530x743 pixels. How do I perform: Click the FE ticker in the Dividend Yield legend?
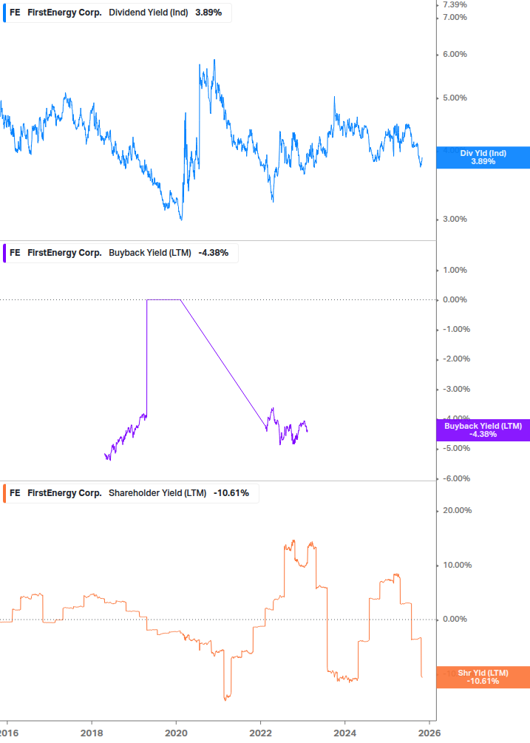[15, 13]
